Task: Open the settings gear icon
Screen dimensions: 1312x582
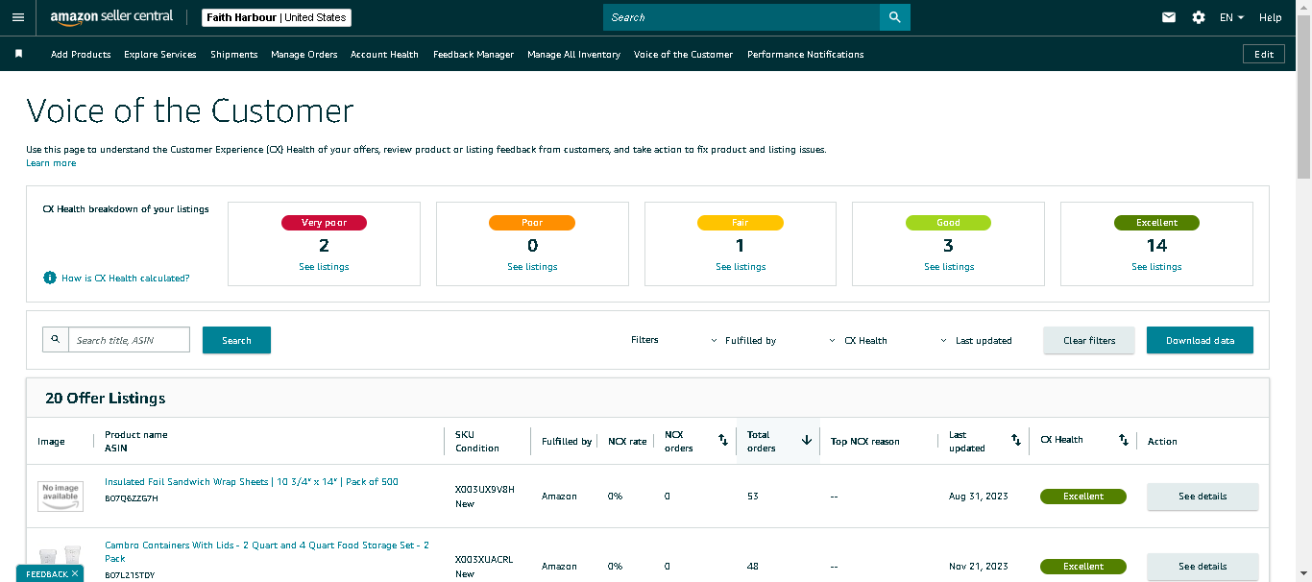Action: pos(1199,17)
